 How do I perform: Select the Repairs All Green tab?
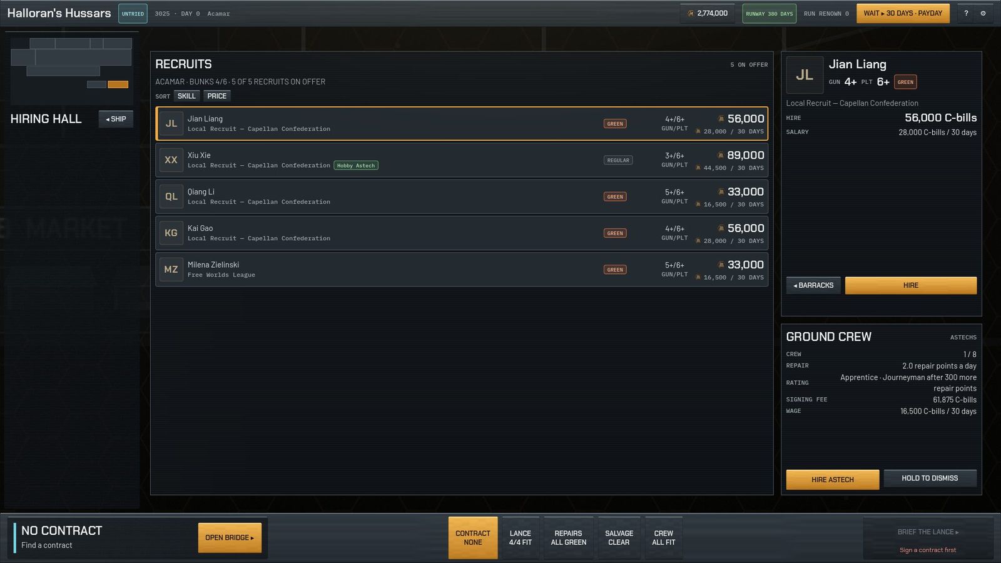(x=569, y=538)
